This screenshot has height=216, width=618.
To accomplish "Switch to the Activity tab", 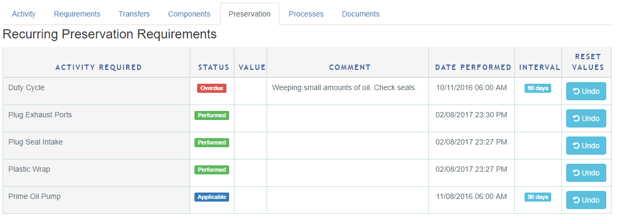I will (24, 14).
